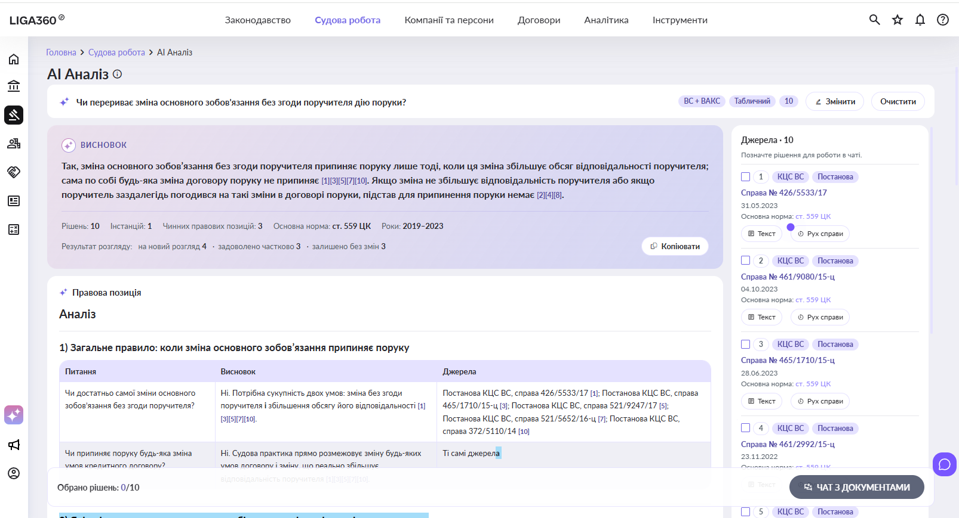Click the Табличний format tag

click(x=752, y=101)
